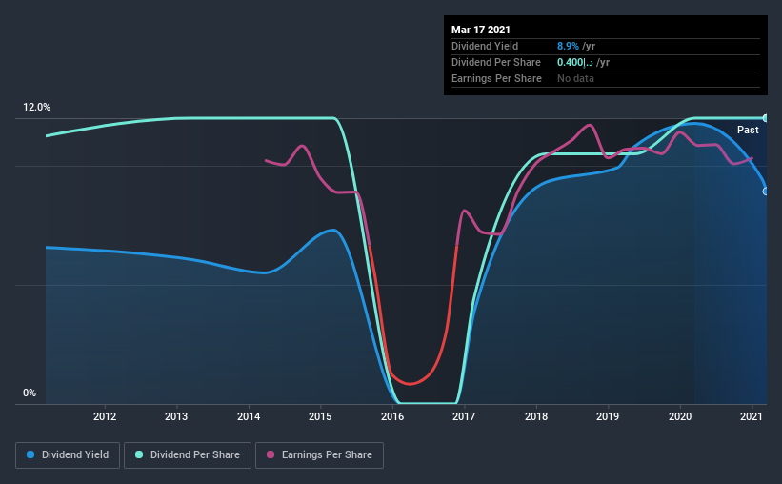Screen dimensions: 782x484
Task: Select the Dividend Yield endpoint marker for 2021
Action: (766, 192)
